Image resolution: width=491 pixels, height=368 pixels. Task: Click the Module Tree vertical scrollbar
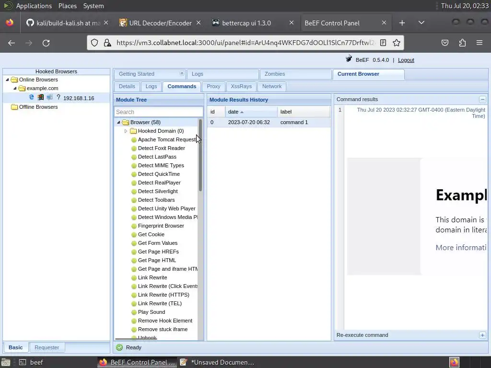pos(200,155)
